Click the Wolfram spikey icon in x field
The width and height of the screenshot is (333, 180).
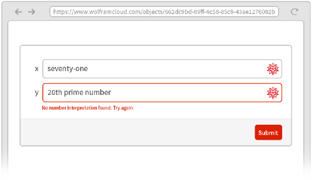click(x=273, y=69)
